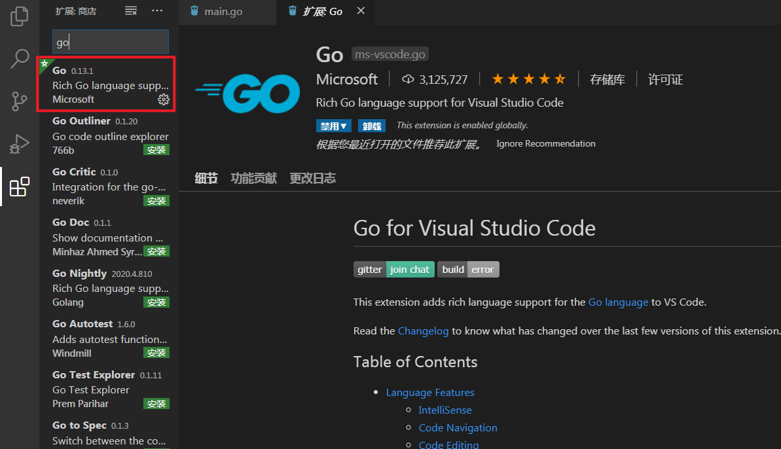The width and height of the screenshot is (781, 449).
Task: Open the Search view in activity bar
Action: coord(20,59)
